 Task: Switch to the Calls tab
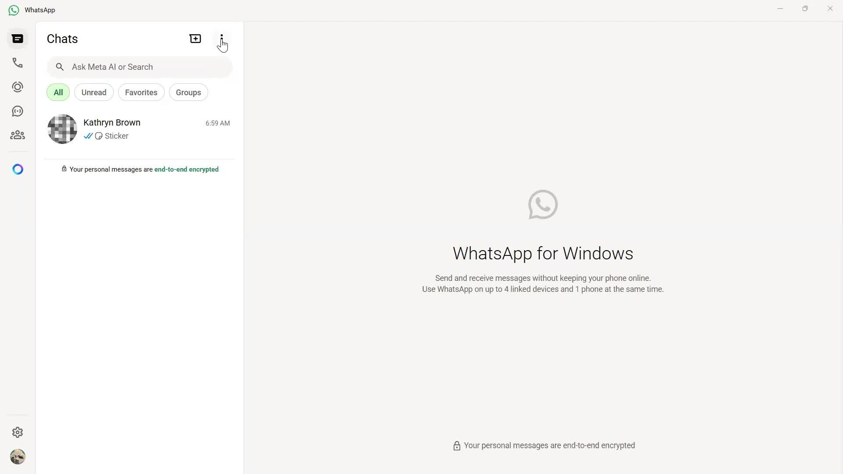click(17, 63)
